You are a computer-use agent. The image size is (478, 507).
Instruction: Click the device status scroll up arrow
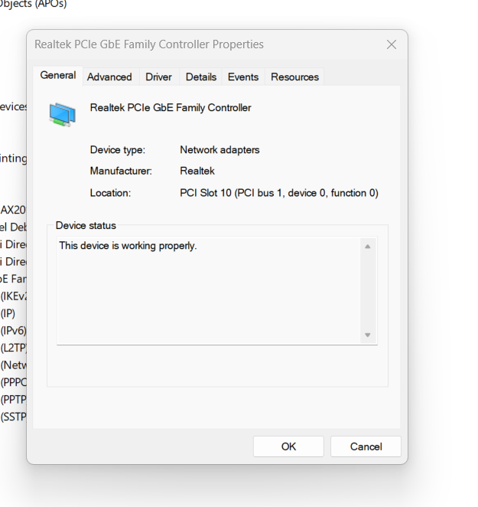point(368,247)
